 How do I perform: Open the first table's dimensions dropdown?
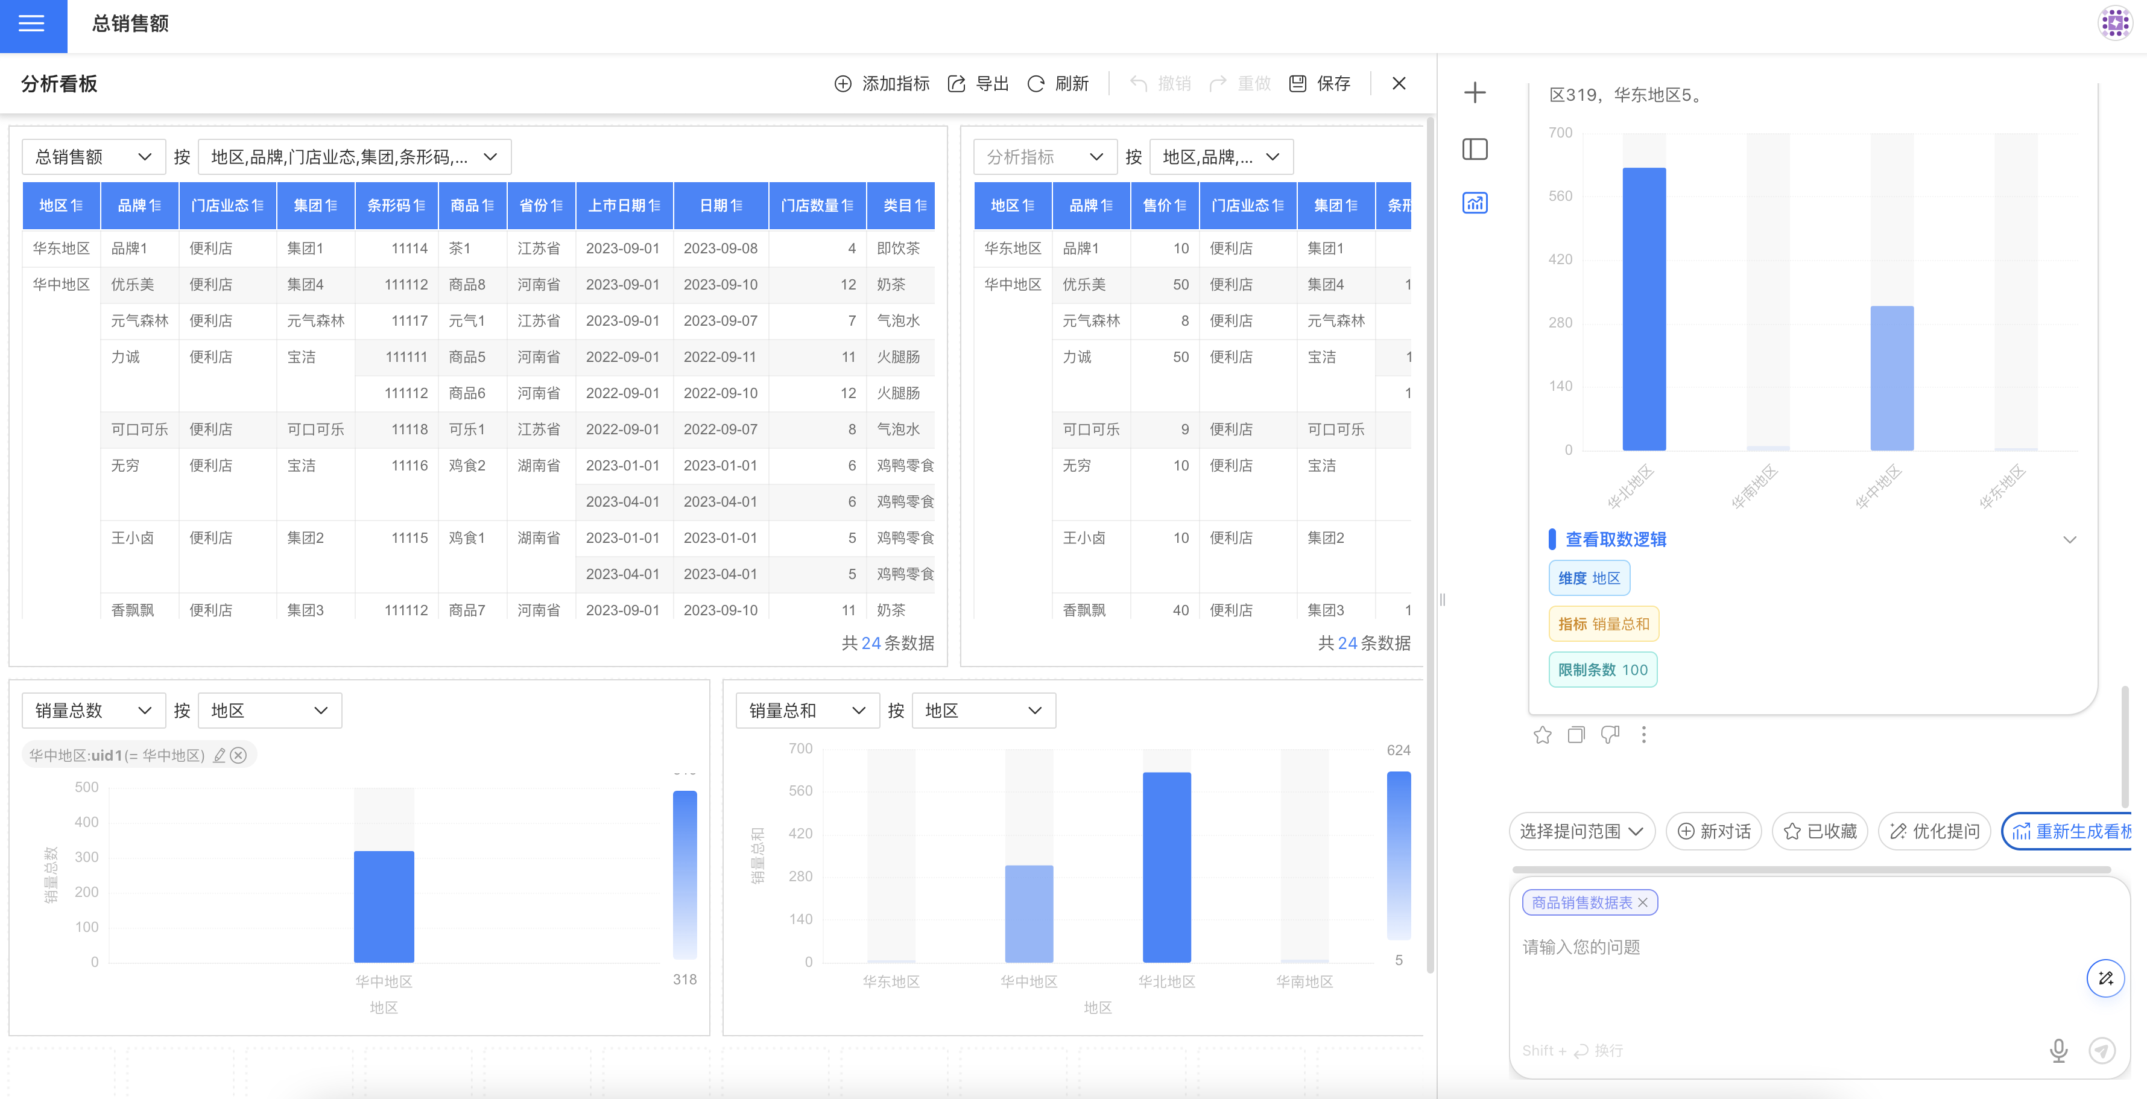click(354, 157)
